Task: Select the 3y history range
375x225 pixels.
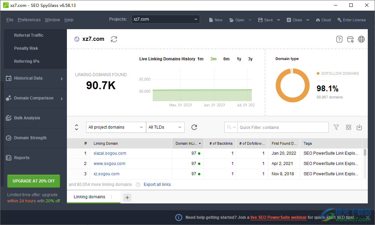Action: (x=250, y=59)
